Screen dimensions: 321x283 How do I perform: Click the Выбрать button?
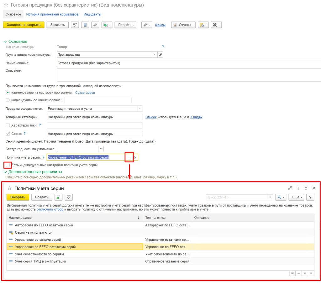click(18, 197)
